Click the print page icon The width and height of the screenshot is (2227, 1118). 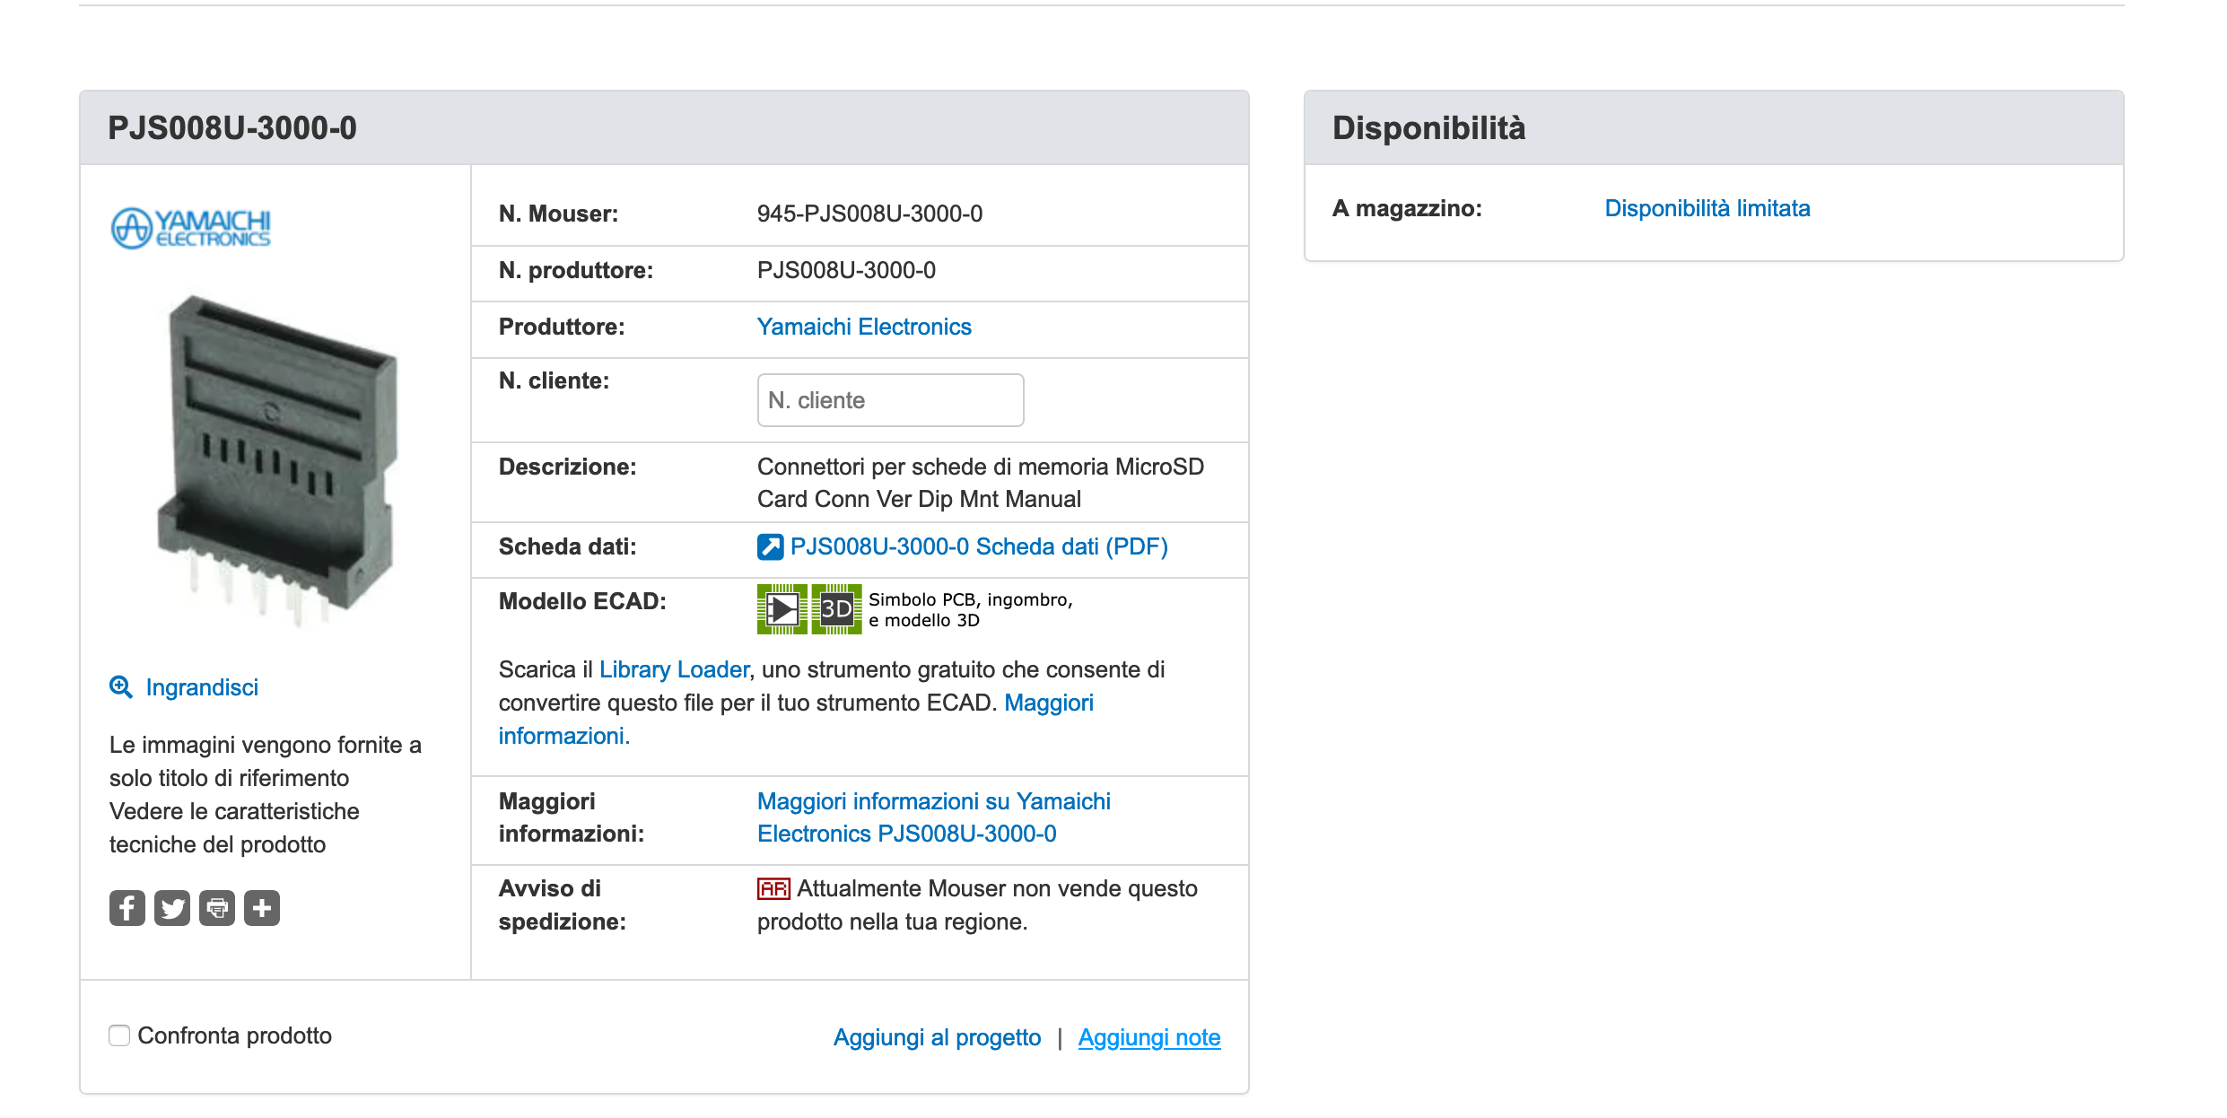click(216, 908)
